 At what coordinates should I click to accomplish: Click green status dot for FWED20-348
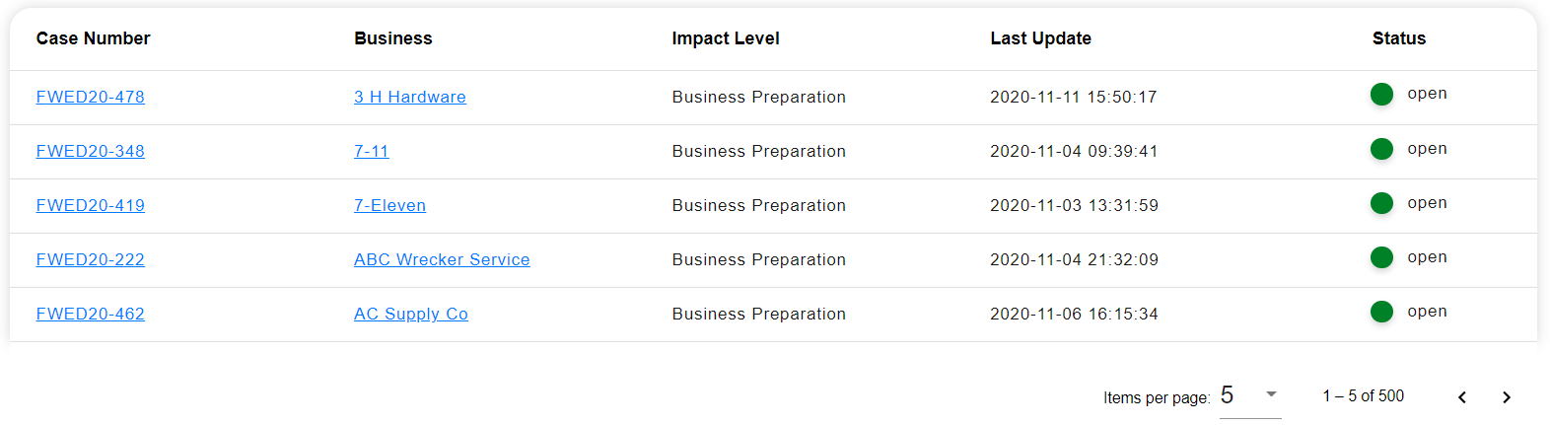click(1381, 149)
